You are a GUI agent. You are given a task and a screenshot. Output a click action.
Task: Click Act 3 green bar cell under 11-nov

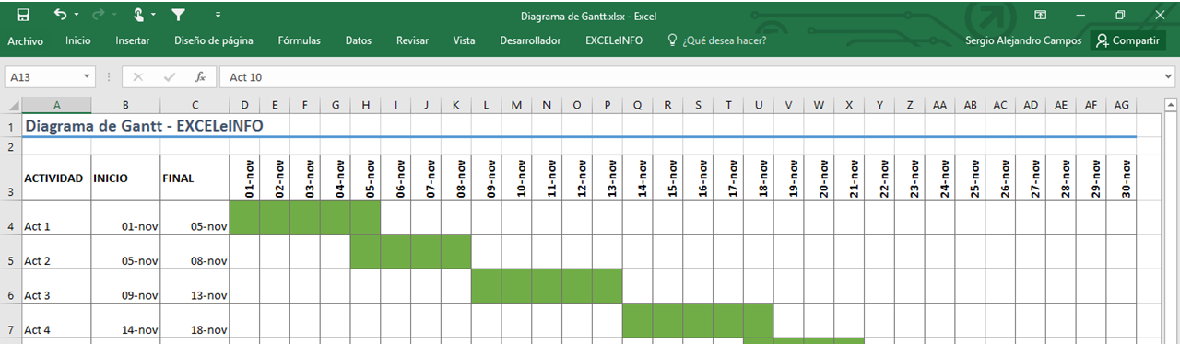547,287
